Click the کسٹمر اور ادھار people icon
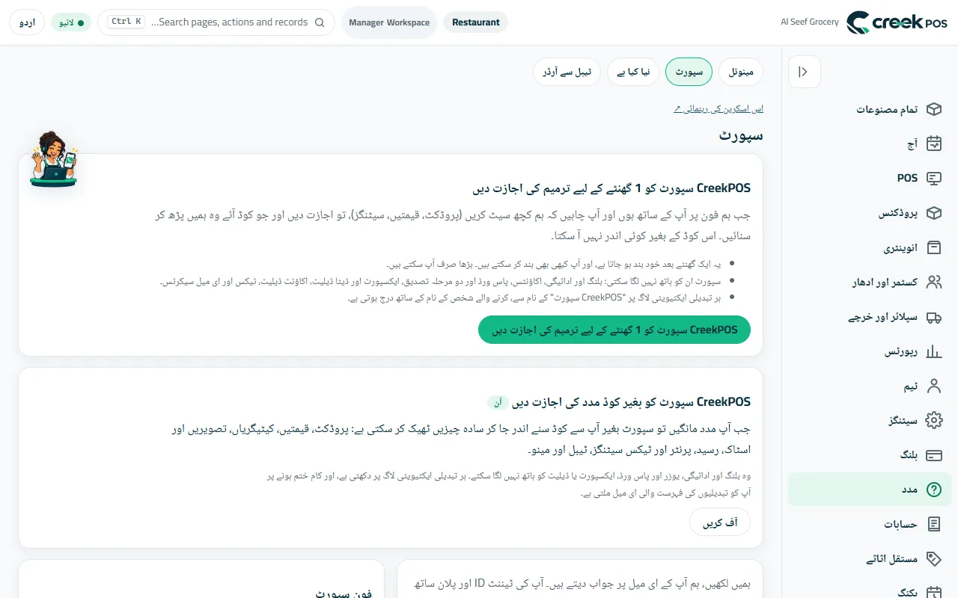Viewport: 958px width, 598px height. tap(933, 282)
